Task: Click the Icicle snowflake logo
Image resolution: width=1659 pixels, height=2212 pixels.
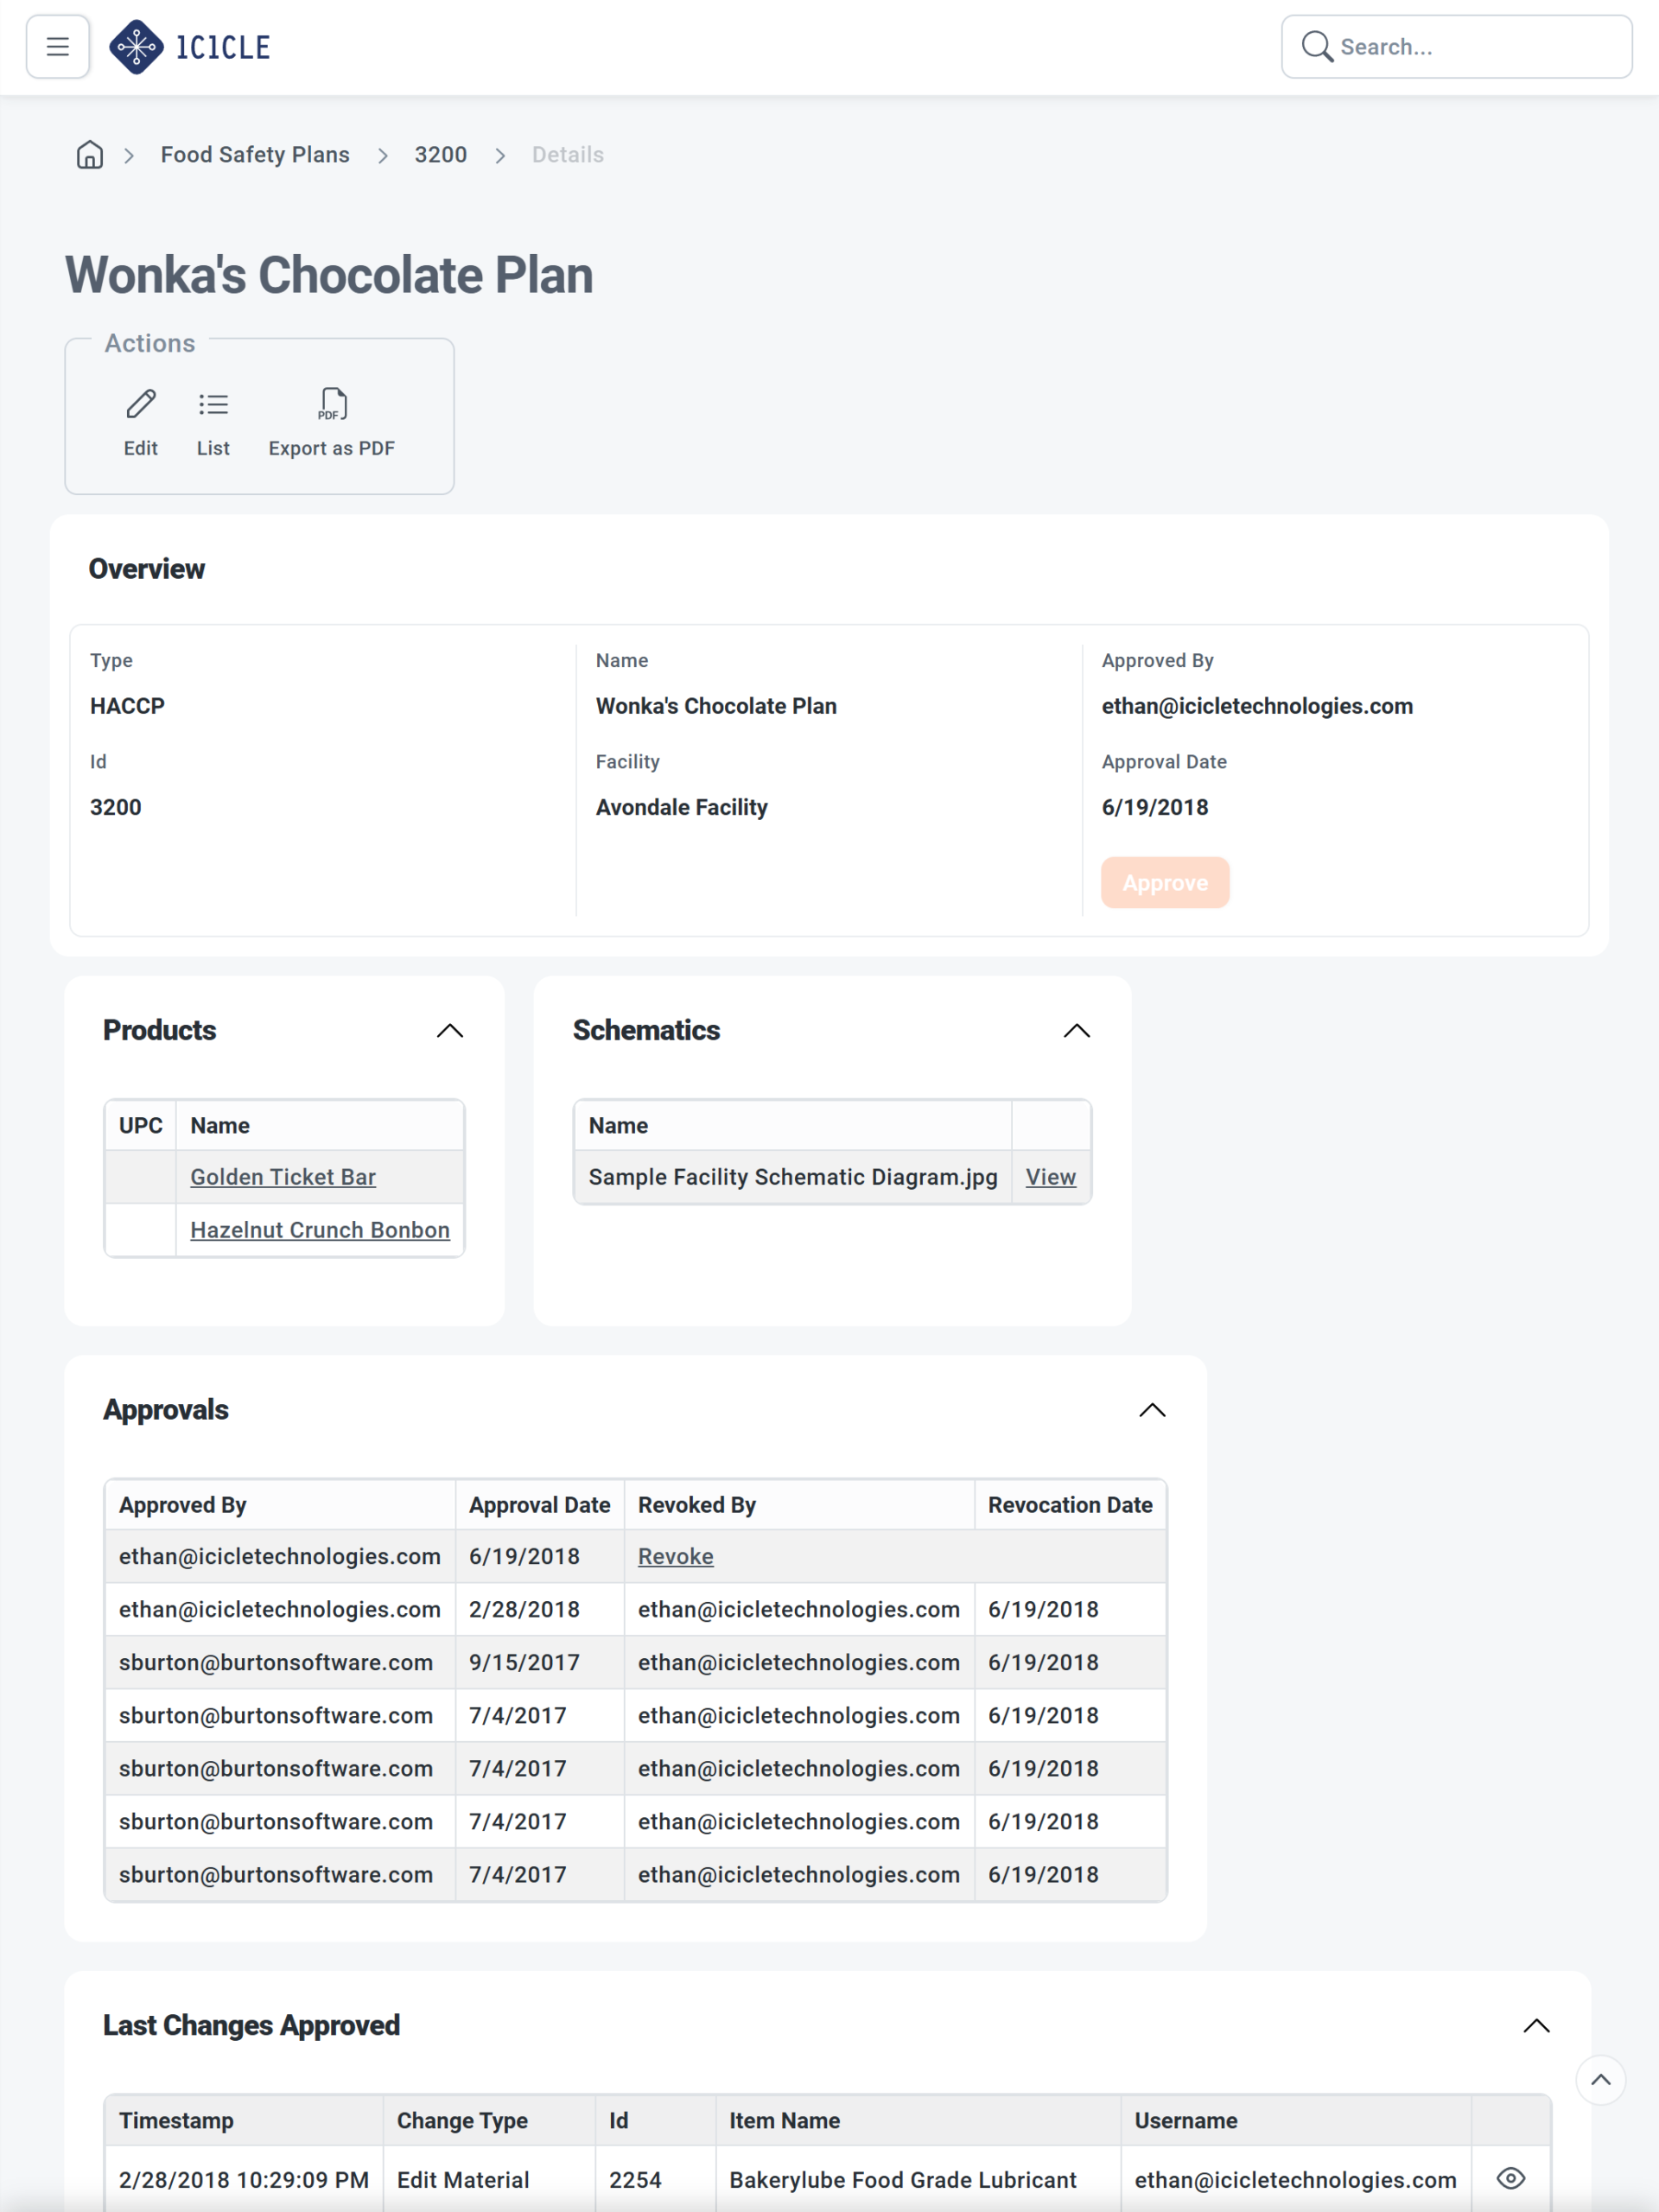Action: [x=136, y=47]
